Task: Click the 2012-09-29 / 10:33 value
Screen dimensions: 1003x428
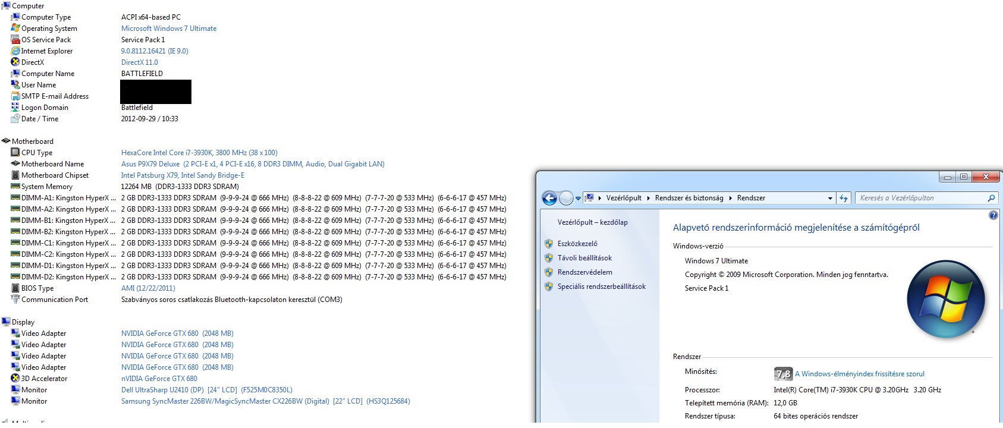Action: pos(150,119)
